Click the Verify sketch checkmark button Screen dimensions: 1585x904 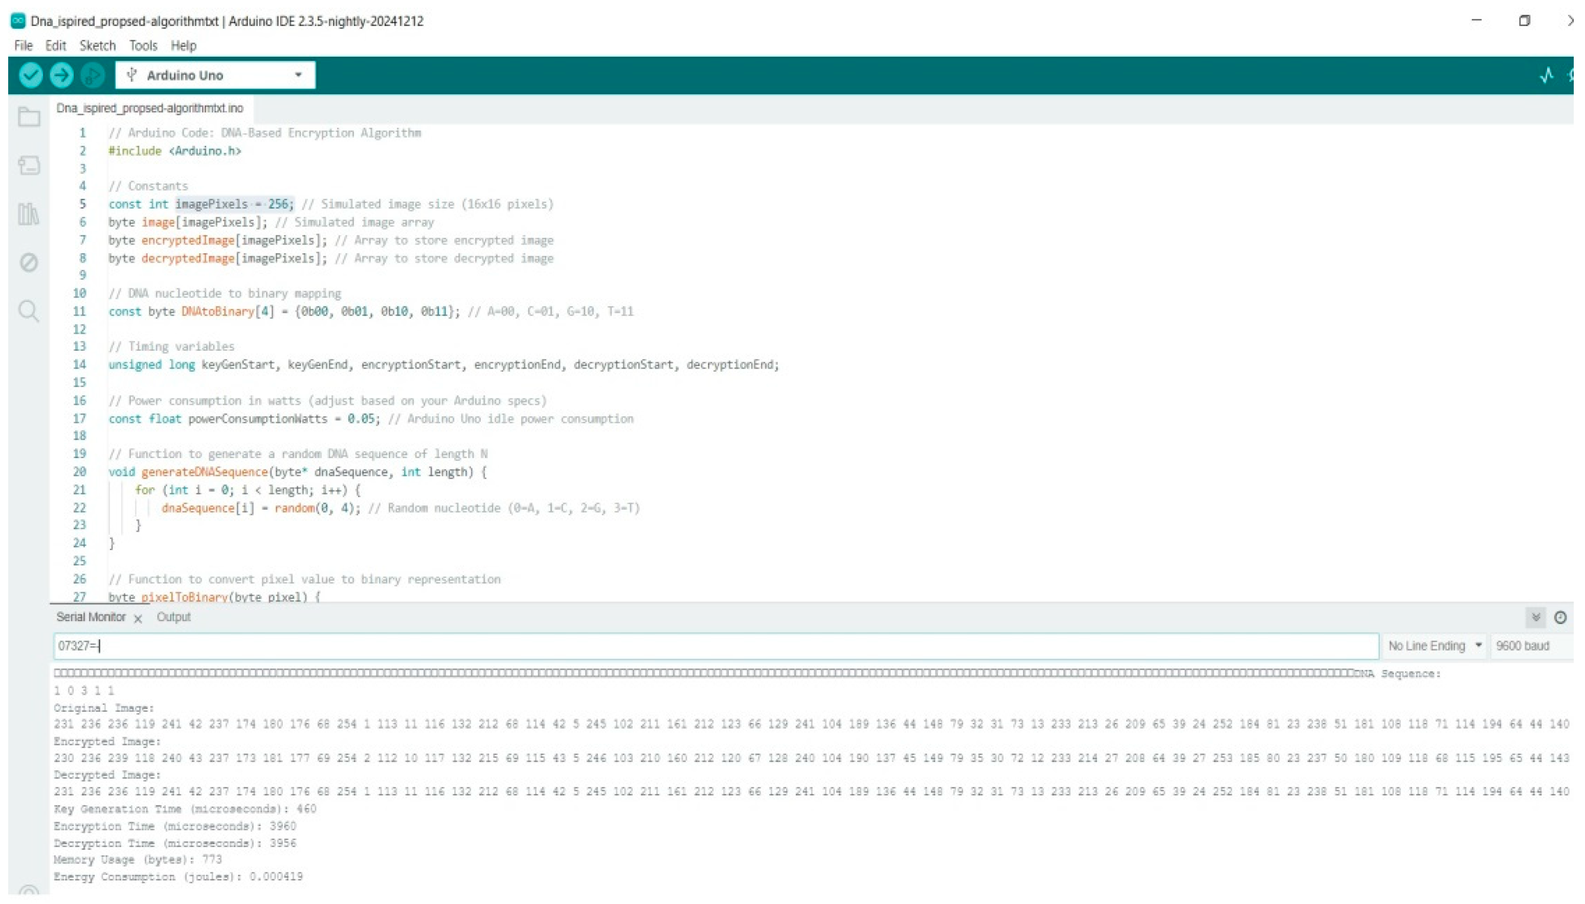tap(31, 75)
